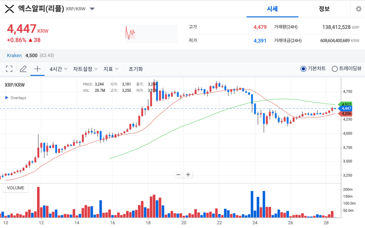Click the green 4,517 price tag
This screenshot has height=228, width=365.
tap(346, 105)
